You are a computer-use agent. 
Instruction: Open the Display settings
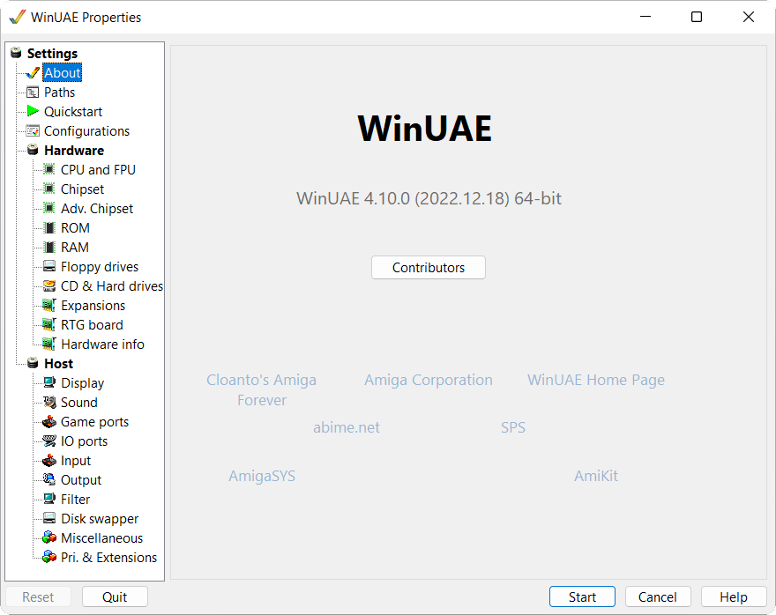[82, 383]
